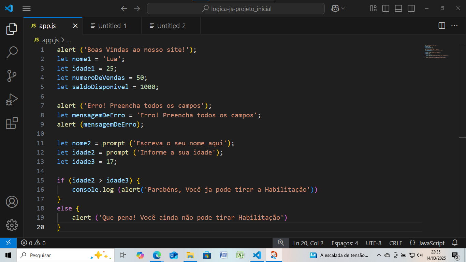Toggle the secondary side bar
The width and height of the screenshot is (466, 262).
[x=411, y=9]
